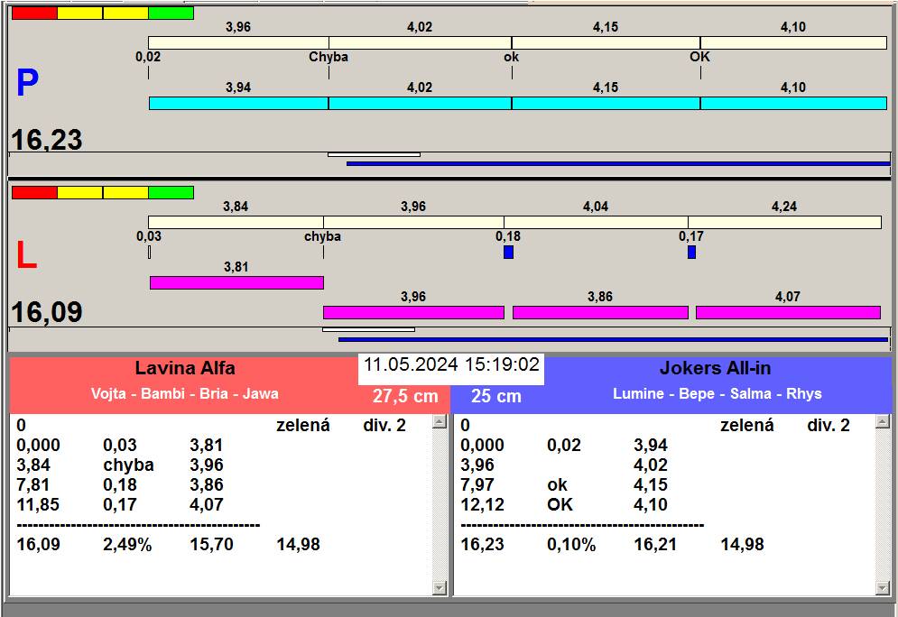Click the red light in lane P start lights
Image resolution: width=898 pixels, height=617 pixels.
pos(34,14)
